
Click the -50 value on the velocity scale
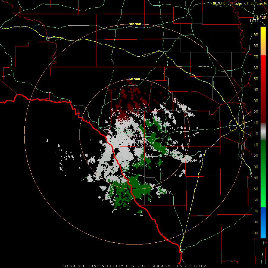(x=255, y=189)
